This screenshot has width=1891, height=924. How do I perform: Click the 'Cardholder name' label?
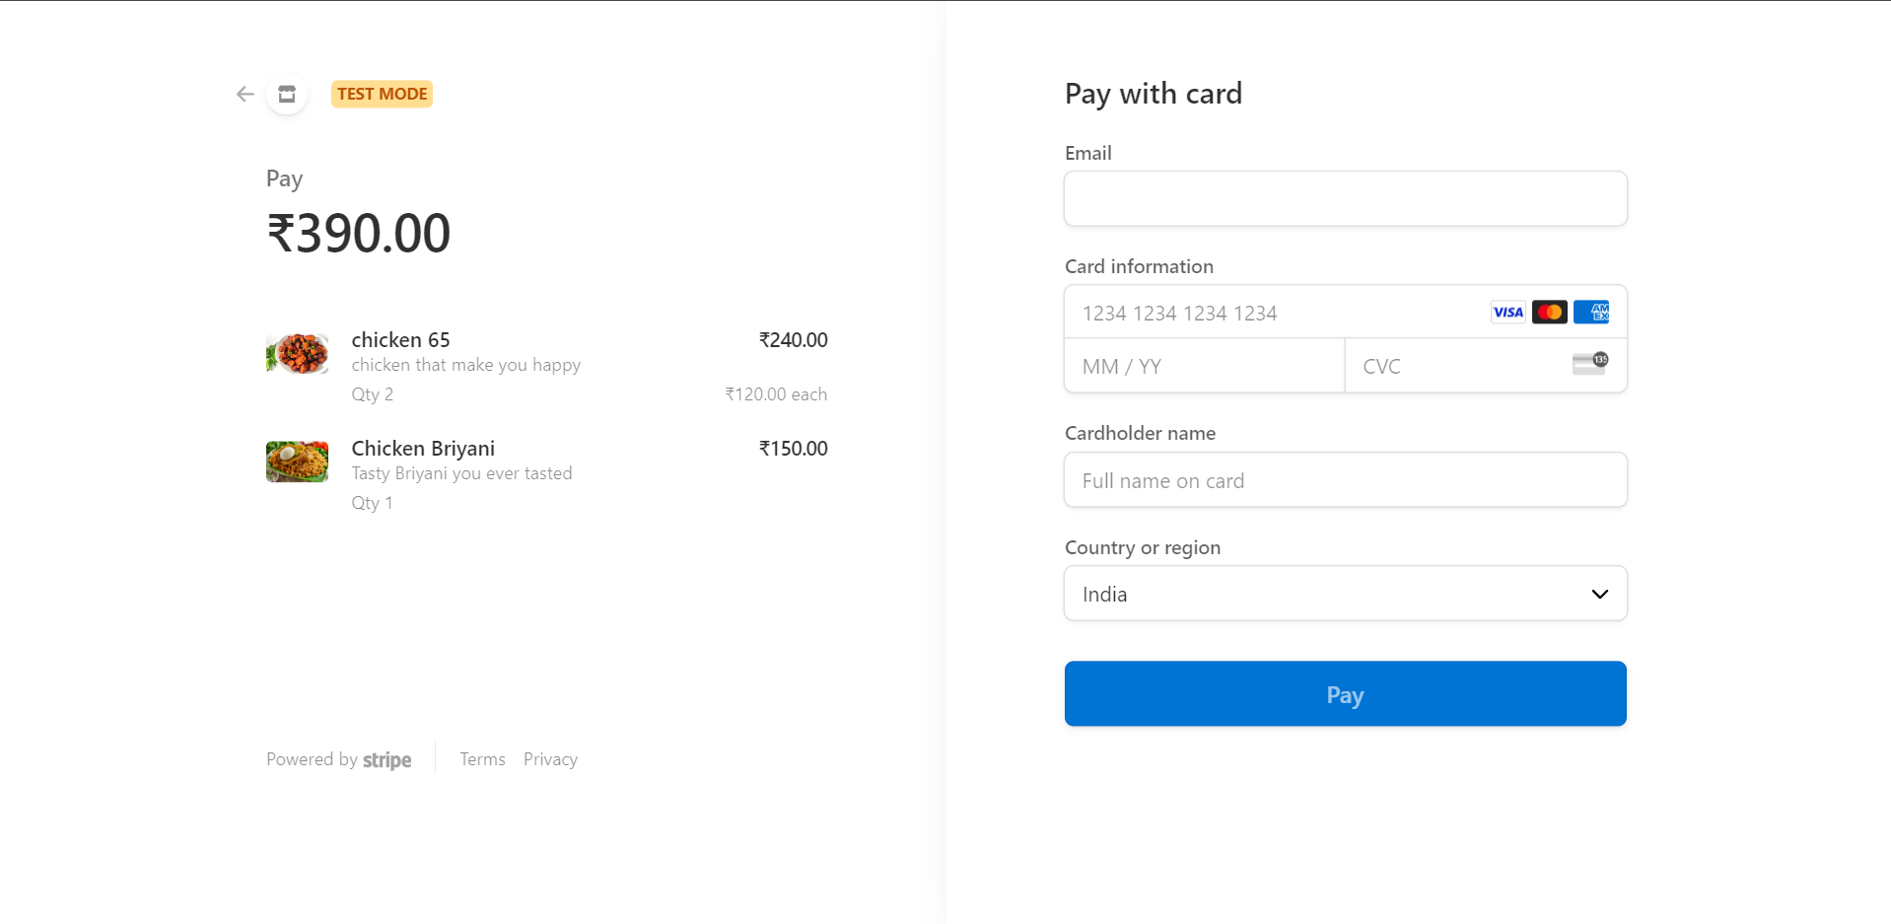pyautogui.click(x=1140, y=433)
